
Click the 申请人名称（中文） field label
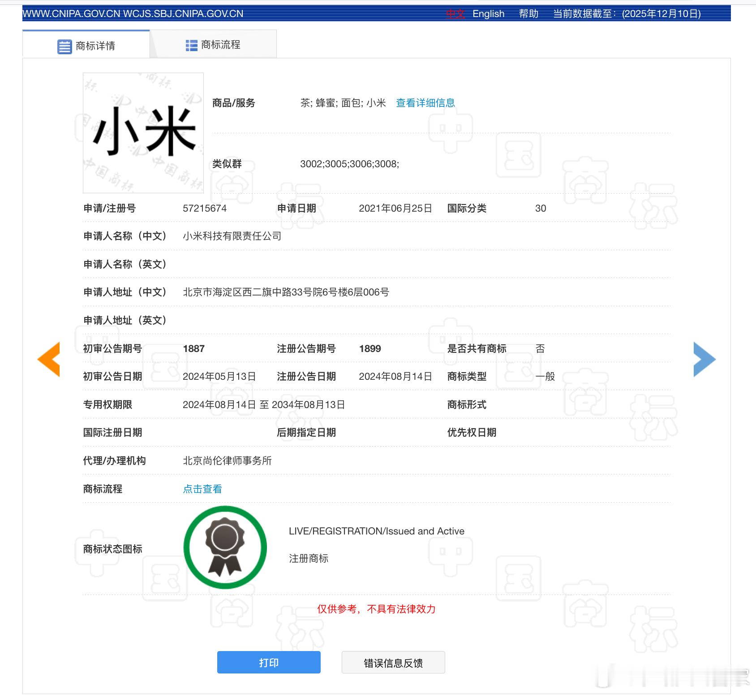[125, 236]
